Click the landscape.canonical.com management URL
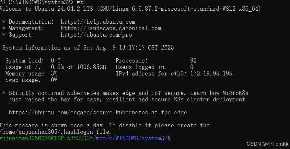This screenshot has height=149, width=290. click(110, 28)
